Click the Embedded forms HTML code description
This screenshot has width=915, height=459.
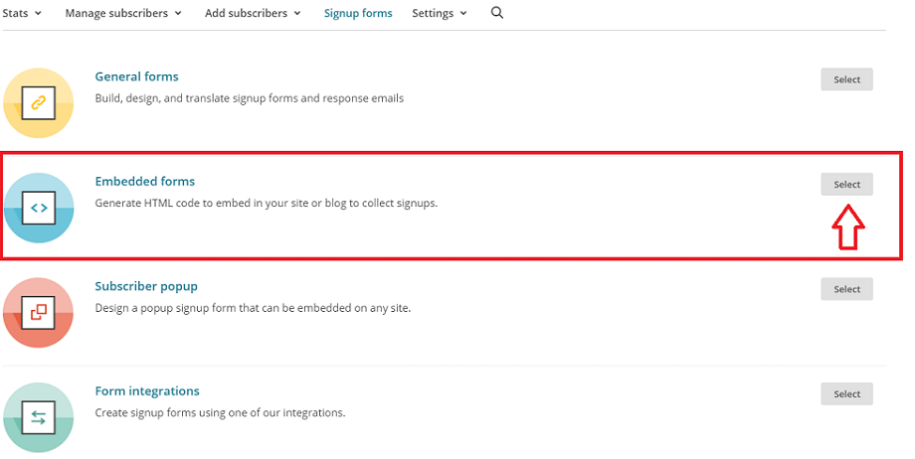(267, 203)
